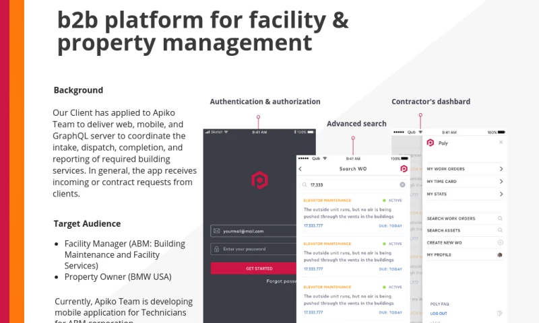Click the yourmail@mail.com email field

tap(254, 231)
